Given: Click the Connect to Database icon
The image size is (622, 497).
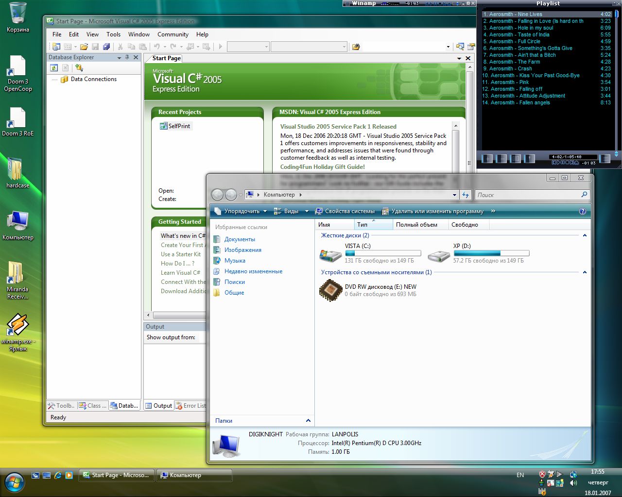Looking at the screenshot, I should [79, 68].
